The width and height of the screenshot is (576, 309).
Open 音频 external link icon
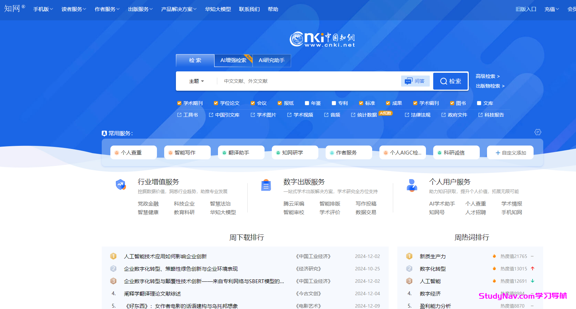tap(326, 115)
